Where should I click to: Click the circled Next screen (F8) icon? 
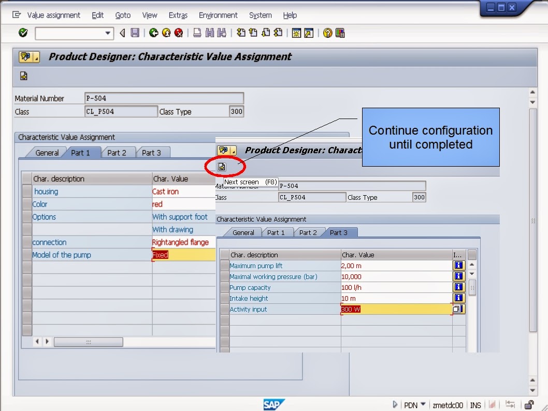(223, 167)
